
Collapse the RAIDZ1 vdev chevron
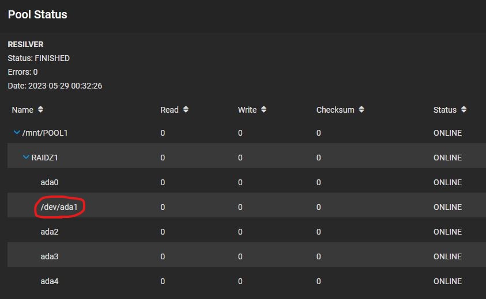pos(26,158)
